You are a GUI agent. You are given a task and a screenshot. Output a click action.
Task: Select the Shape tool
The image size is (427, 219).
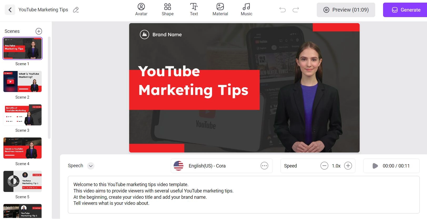pyautogui.click(x=168, y=10)
